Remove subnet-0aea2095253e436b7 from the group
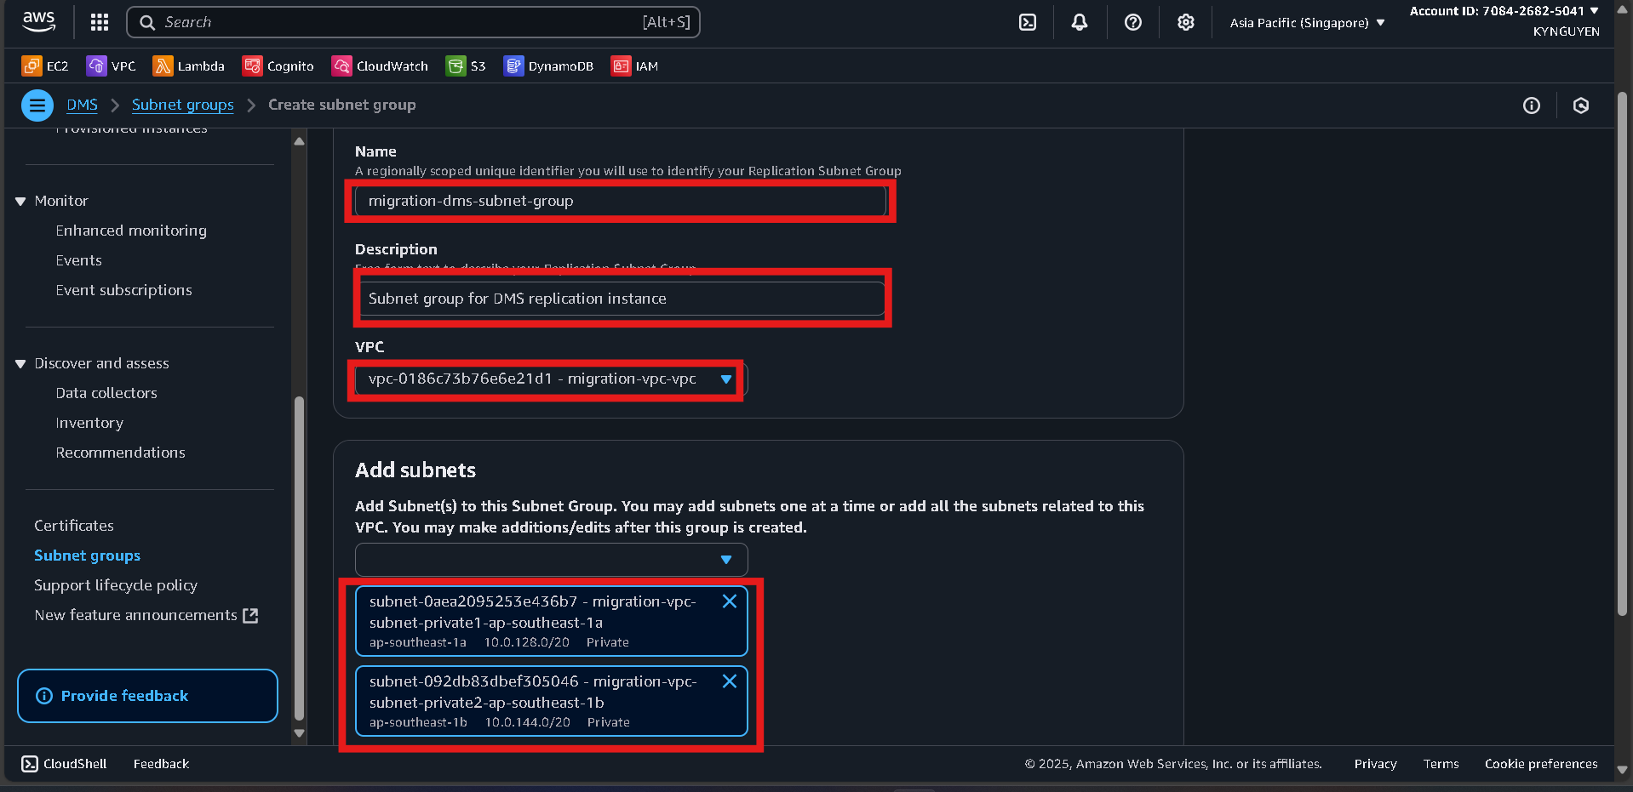This screenshot has width=1633, height=792. (730, 601)
